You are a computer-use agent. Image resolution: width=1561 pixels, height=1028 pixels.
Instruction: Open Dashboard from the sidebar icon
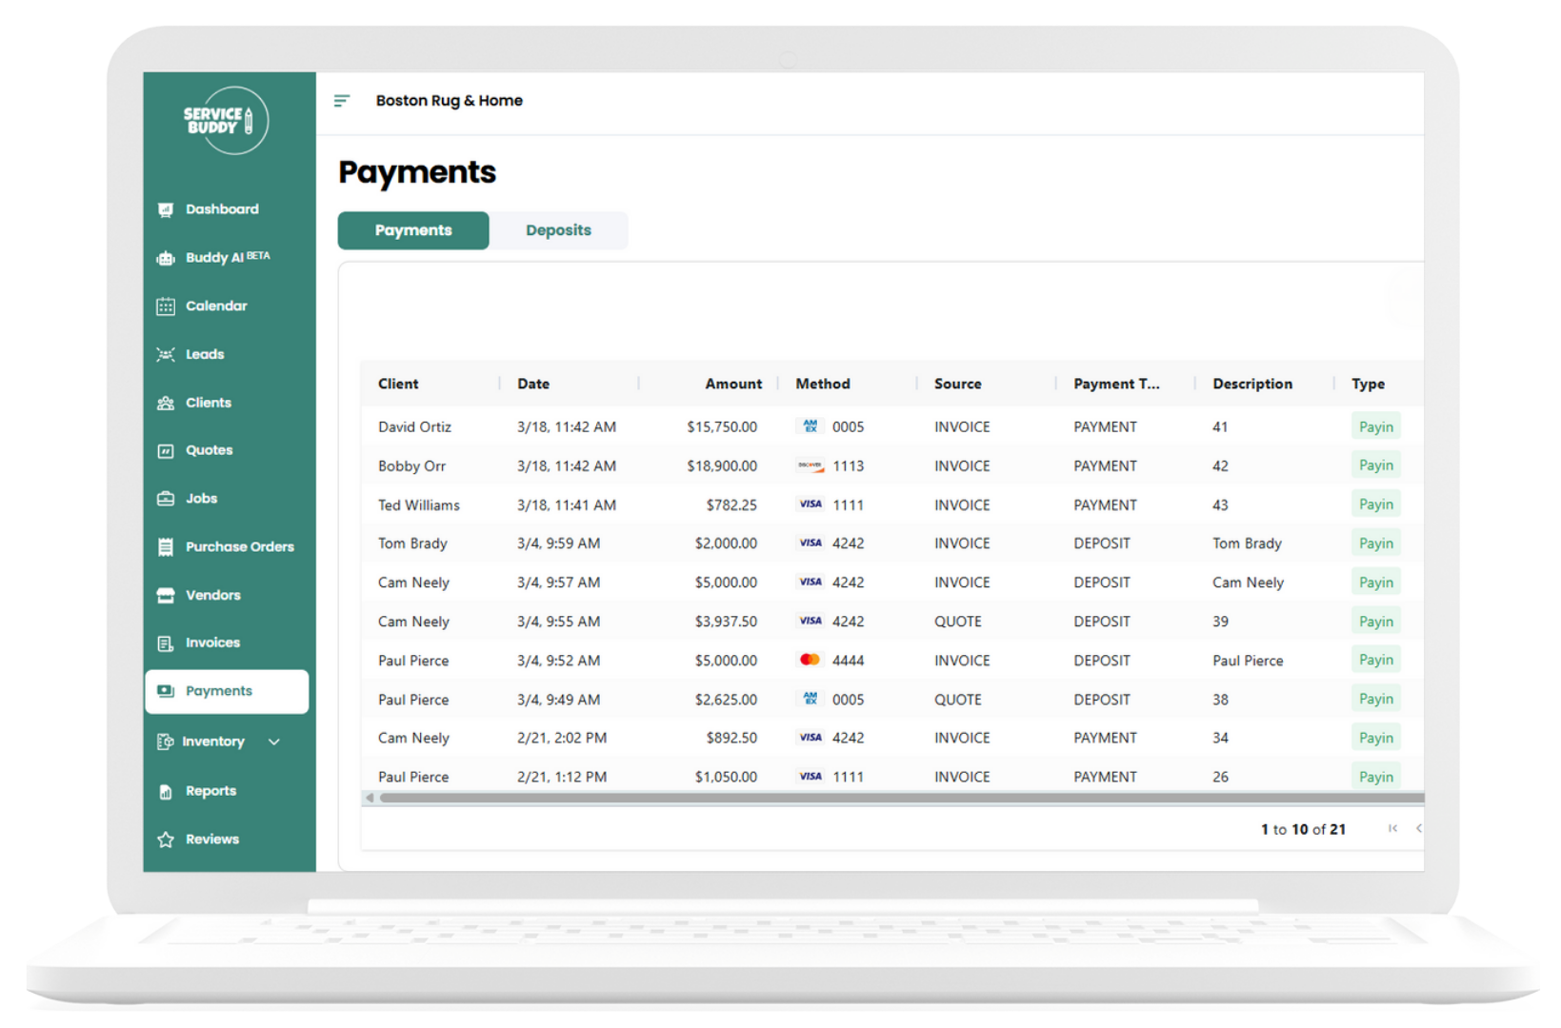point(166,209)
